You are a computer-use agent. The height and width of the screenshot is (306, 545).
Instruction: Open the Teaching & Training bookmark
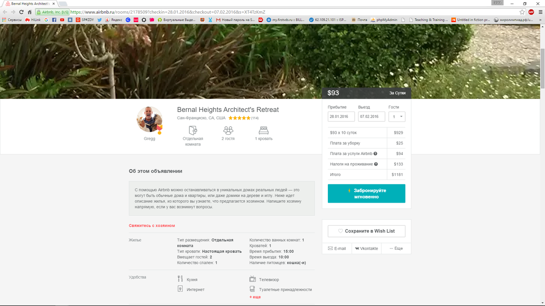pos(428,20)
